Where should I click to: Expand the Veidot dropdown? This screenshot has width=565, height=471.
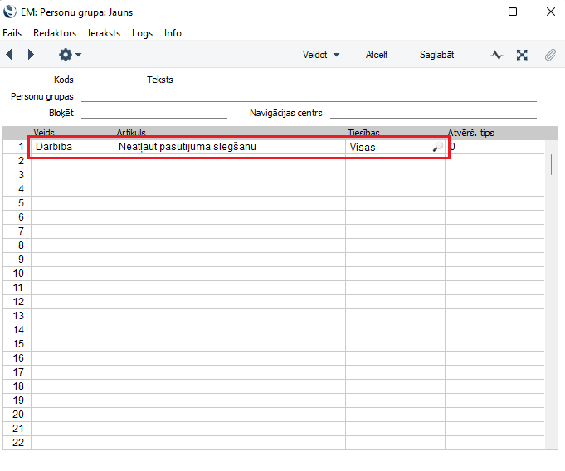[x=321, y=55]
